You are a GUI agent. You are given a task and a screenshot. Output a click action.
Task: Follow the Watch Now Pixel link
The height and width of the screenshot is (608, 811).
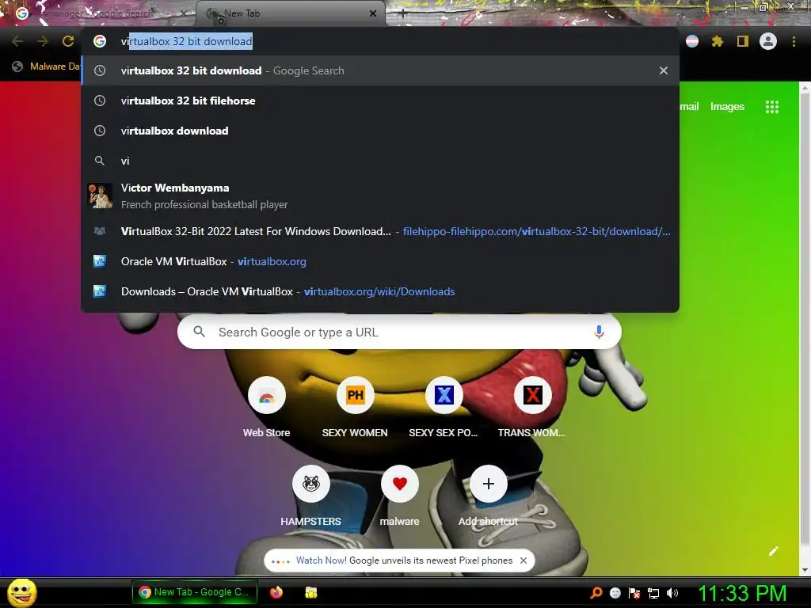(322, 560)
